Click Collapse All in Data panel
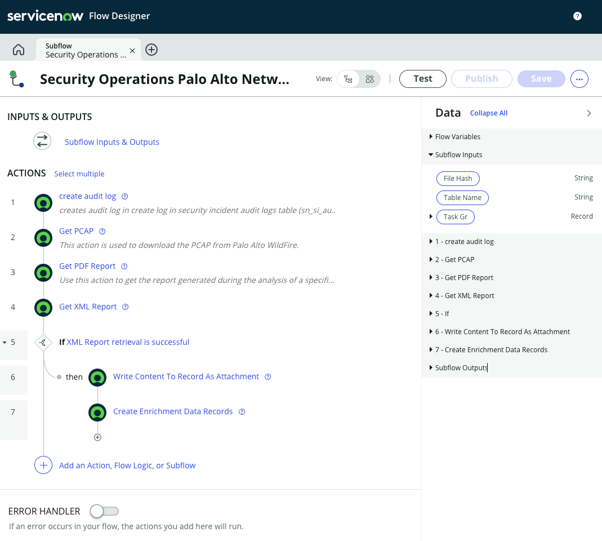 click(x=488, y=113)
